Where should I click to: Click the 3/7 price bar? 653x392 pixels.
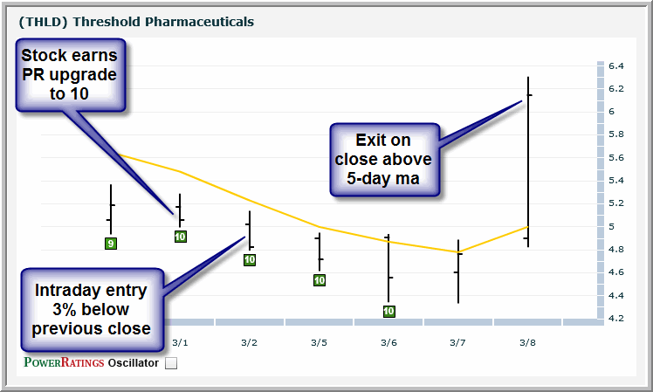(x=458, y=272)
